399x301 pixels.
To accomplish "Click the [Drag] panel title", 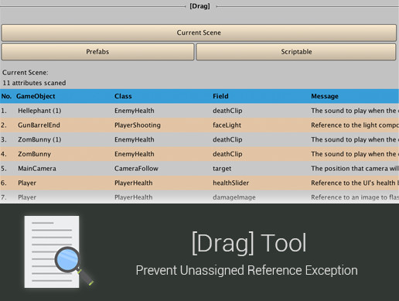I will [x=199, y=6].
